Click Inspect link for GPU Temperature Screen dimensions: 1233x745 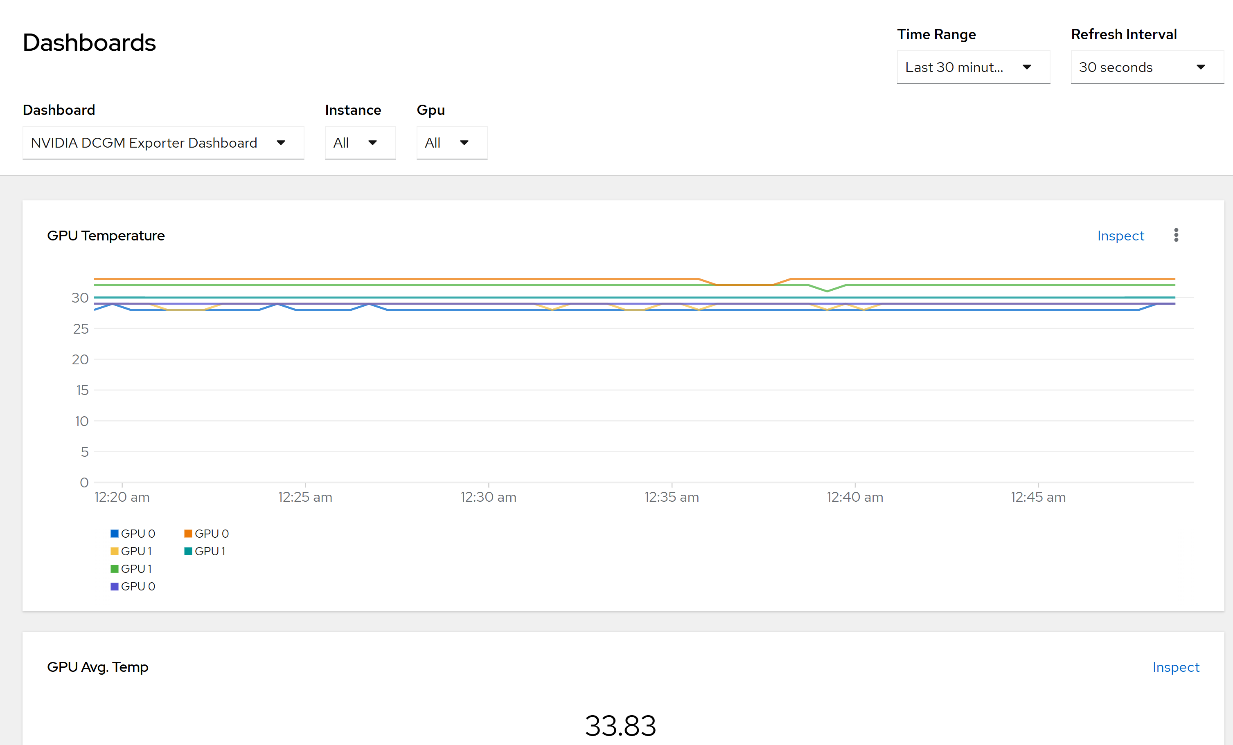coord(1120,236)
